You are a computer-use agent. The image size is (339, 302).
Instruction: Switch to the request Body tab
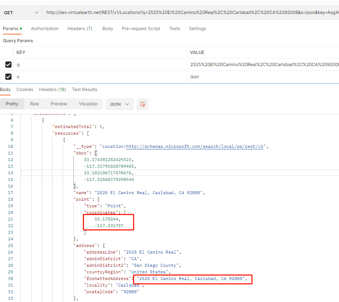108,29
